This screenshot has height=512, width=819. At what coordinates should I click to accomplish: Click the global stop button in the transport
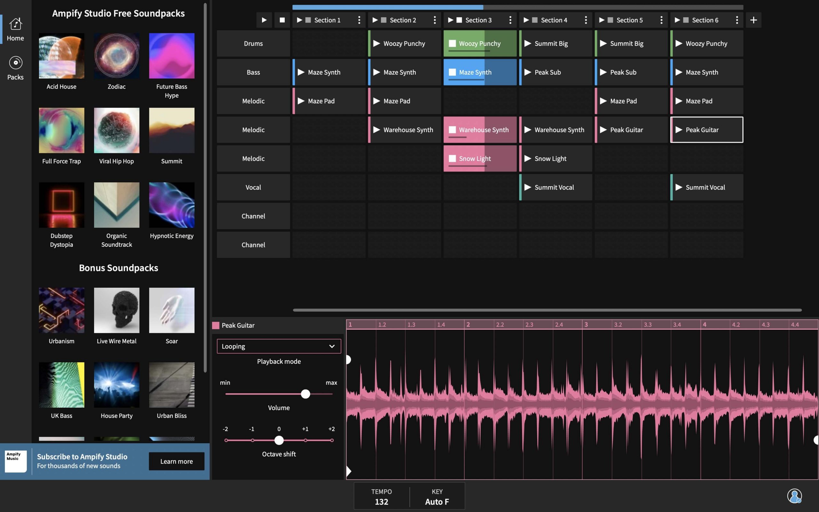click(x=282, y=20)
